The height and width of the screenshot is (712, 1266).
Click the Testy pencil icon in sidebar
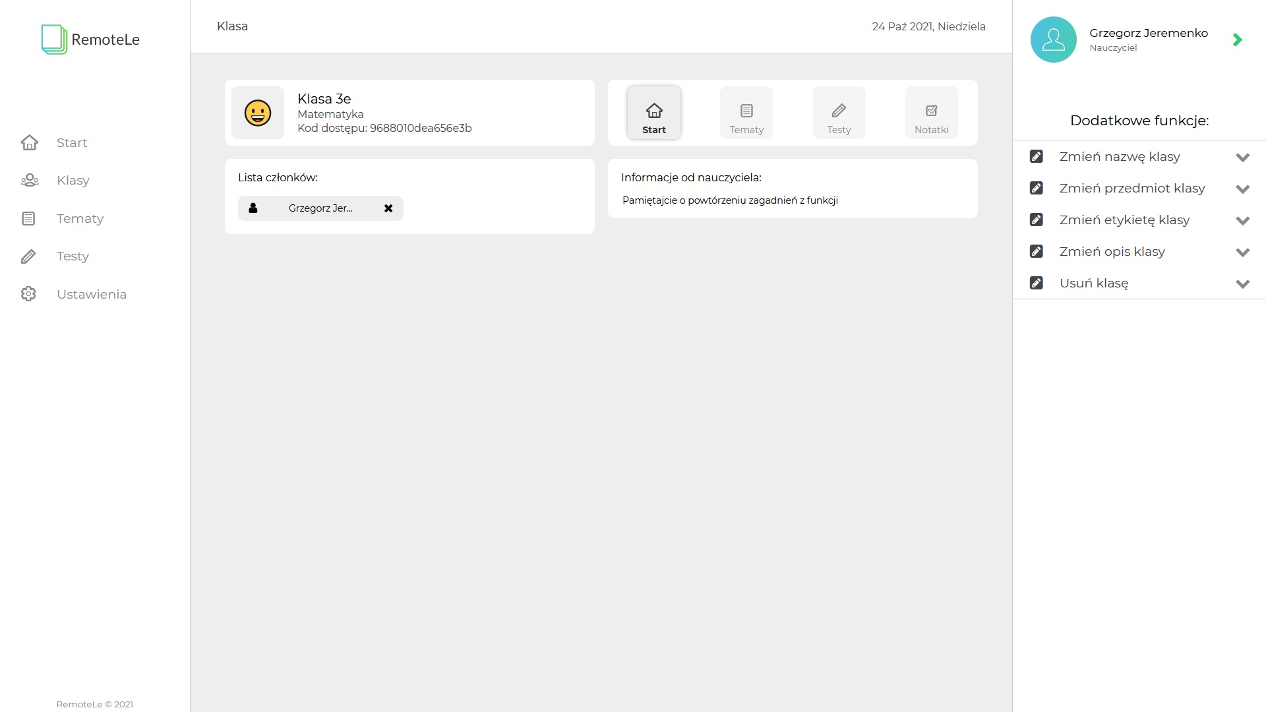(28, 256)
